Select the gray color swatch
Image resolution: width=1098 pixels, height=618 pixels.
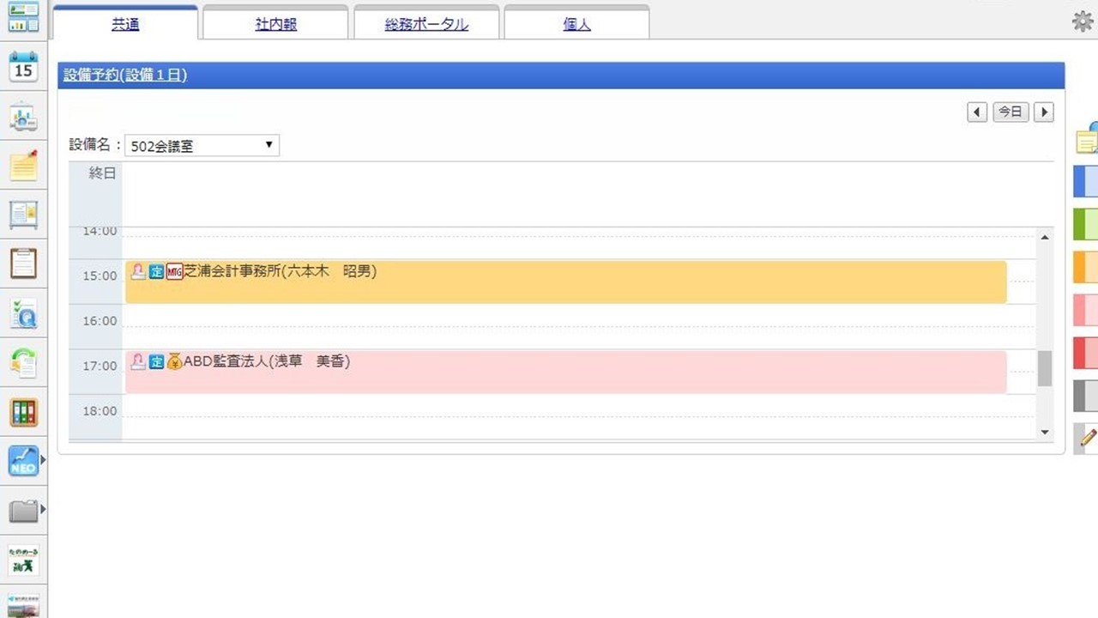tap(1086, 396)
